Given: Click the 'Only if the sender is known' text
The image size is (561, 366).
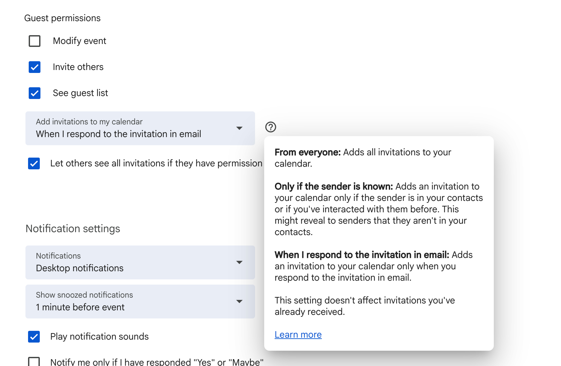Looking at the screenshot, I should coord(334,187).
